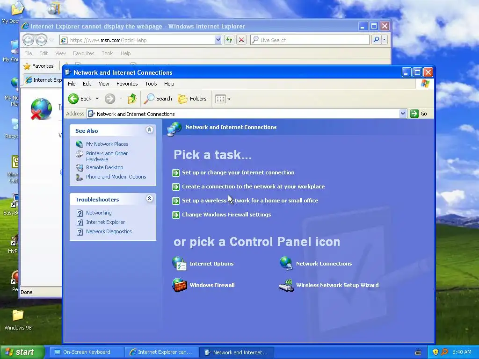479x359 pixels.
Task: Click the Live Search box in Internet Explorer
Action: 310,40
